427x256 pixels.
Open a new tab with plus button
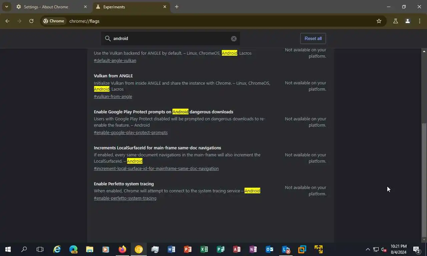[x=177, y=7]
